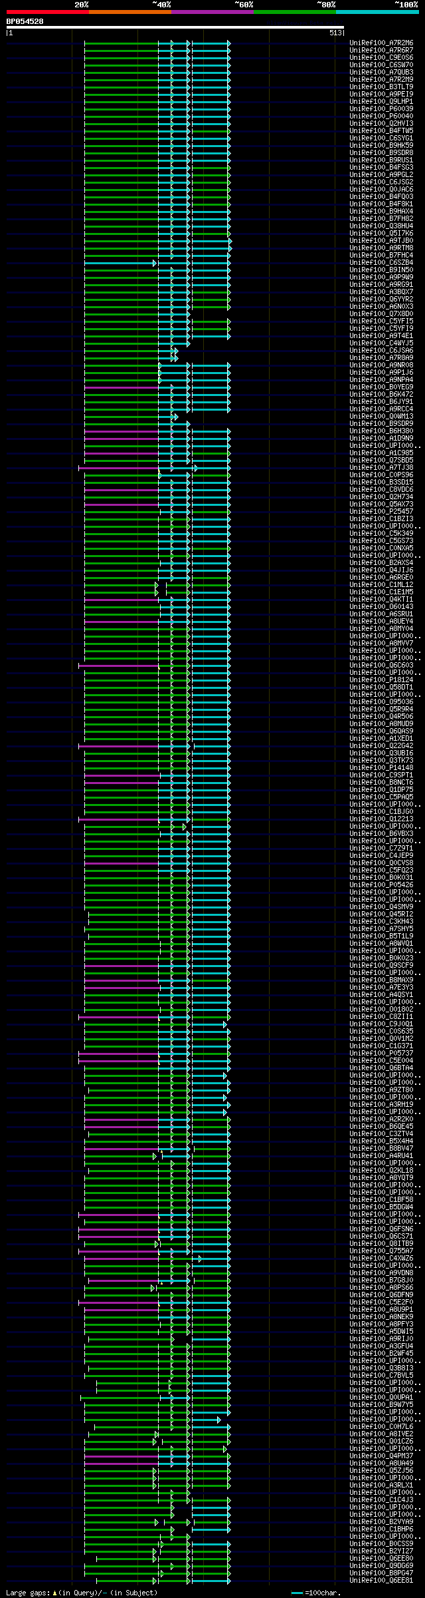Open the hit UniRef100_B3TLT9

click(381, 87)
